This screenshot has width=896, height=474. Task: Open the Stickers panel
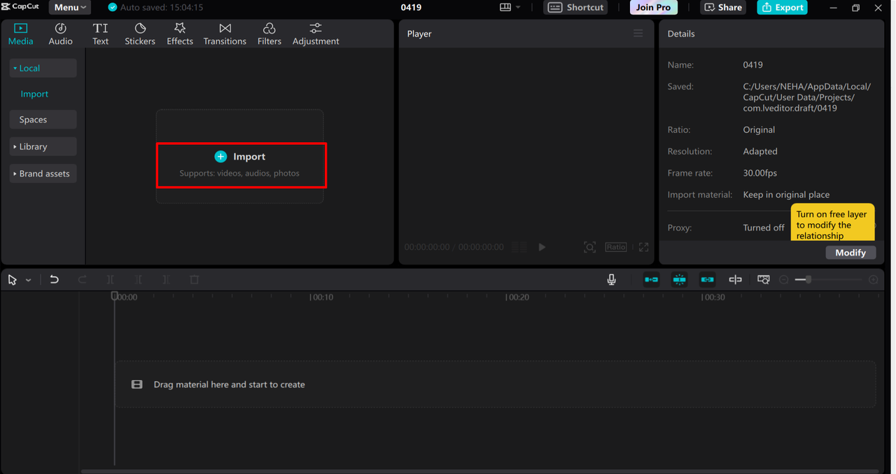(x=140, y=34)
